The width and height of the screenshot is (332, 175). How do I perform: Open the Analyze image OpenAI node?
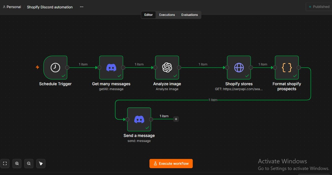[167, 67]
